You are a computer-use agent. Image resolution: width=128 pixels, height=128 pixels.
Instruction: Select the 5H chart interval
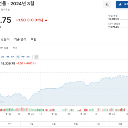pyautogui.click(x=13, y=57)
